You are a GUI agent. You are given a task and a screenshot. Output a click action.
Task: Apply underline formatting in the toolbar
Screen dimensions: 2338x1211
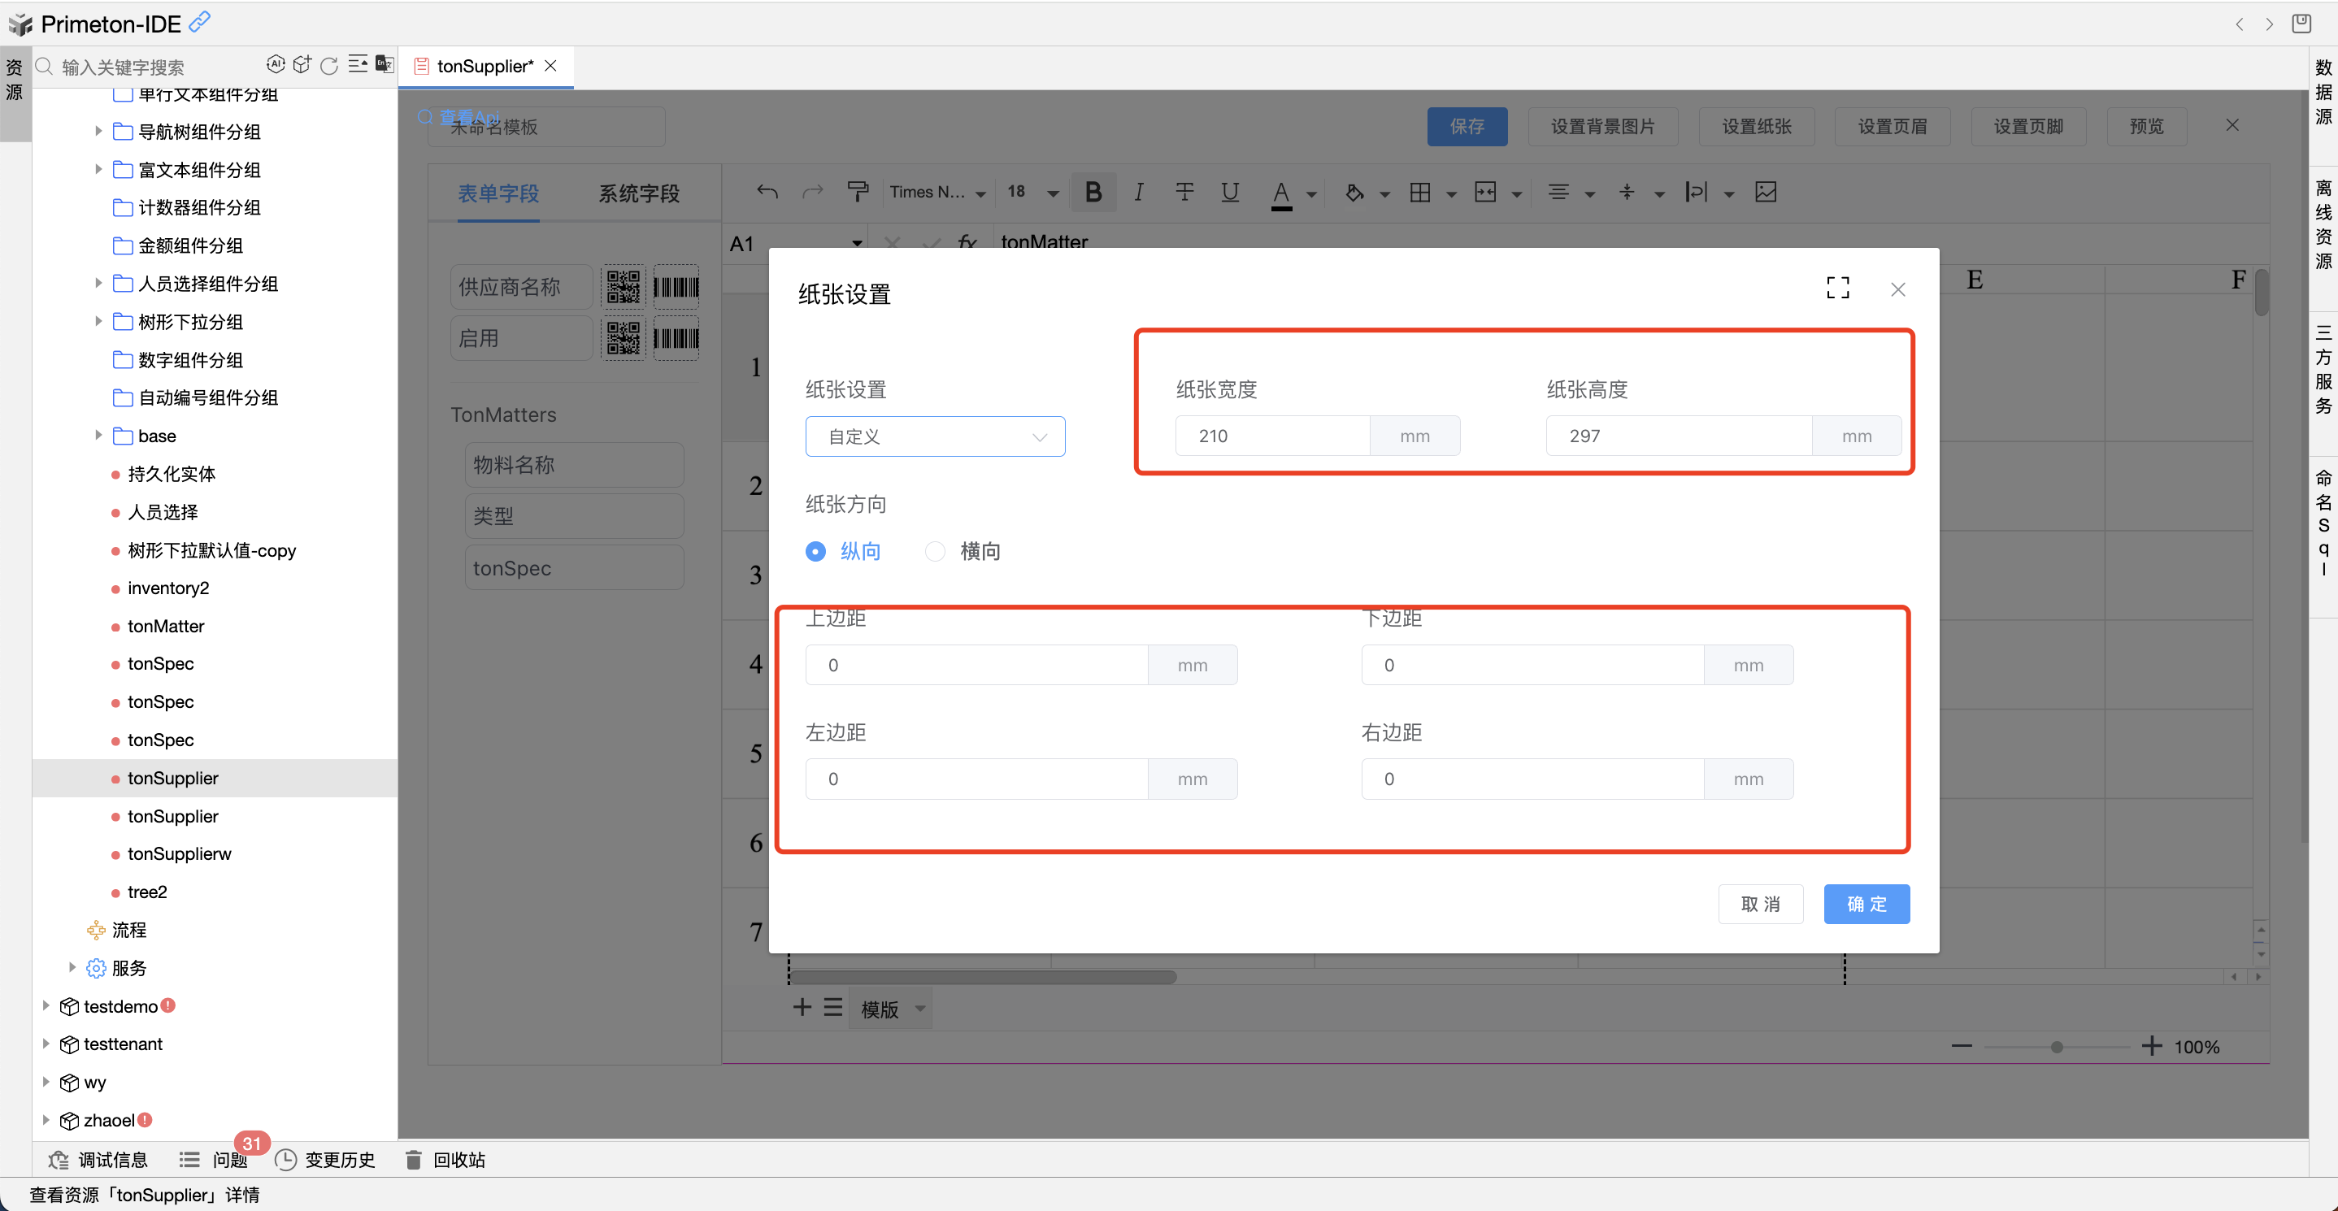point(1230,191)
